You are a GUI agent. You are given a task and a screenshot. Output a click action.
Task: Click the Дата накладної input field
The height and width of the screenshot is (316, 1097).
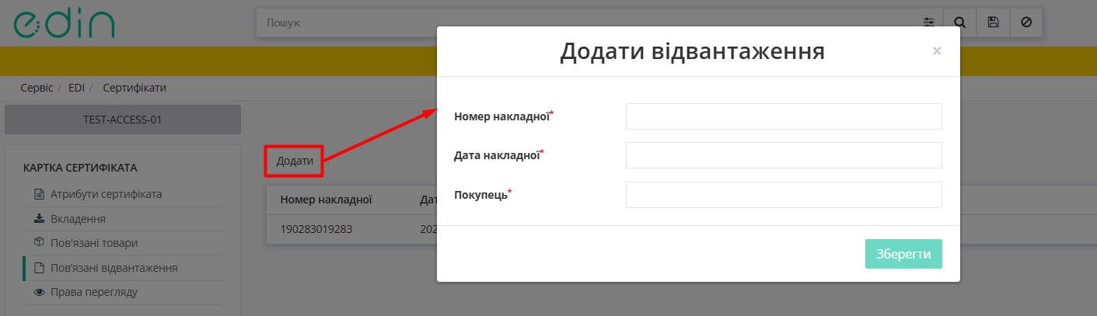(784, 155)
